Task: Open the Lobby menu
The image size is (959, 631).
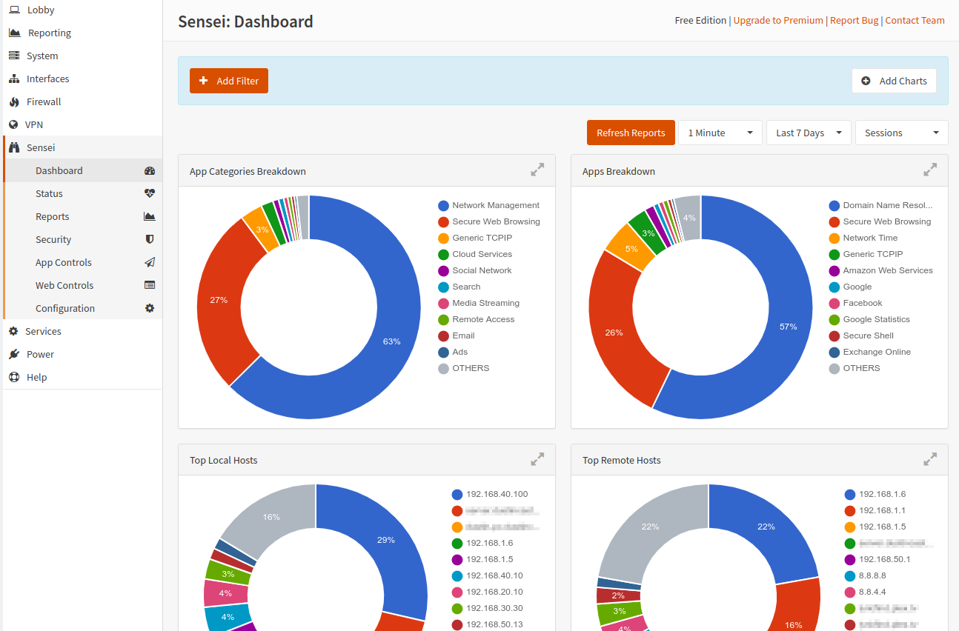Action: click(x=82, y=10)
